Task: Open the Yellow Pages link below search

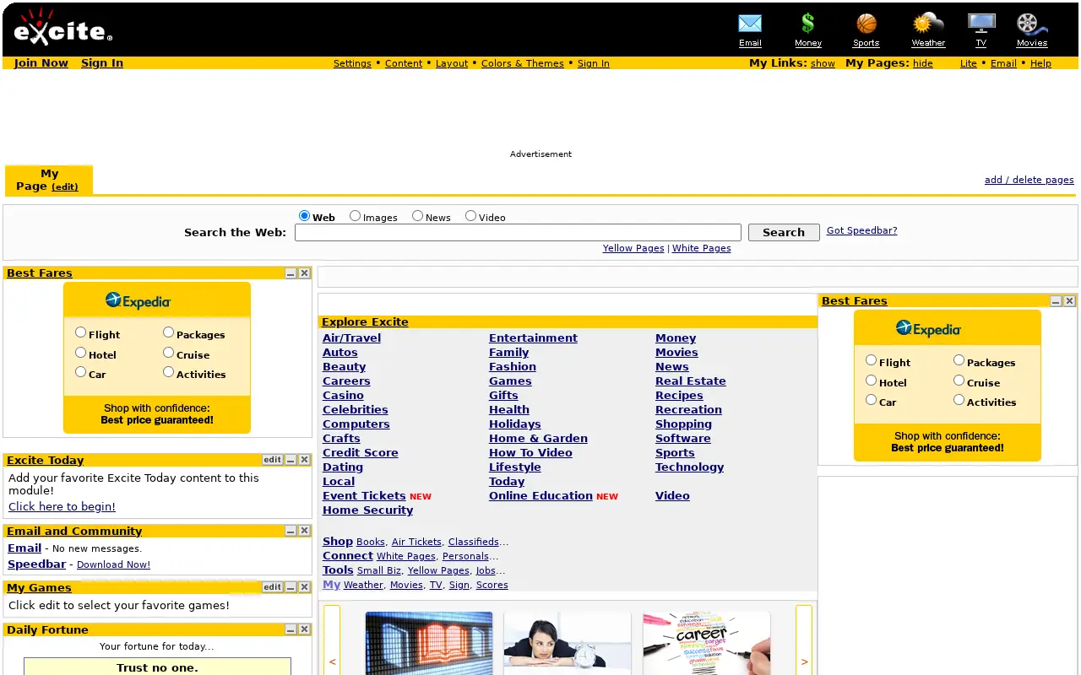Action: [633, 248]
